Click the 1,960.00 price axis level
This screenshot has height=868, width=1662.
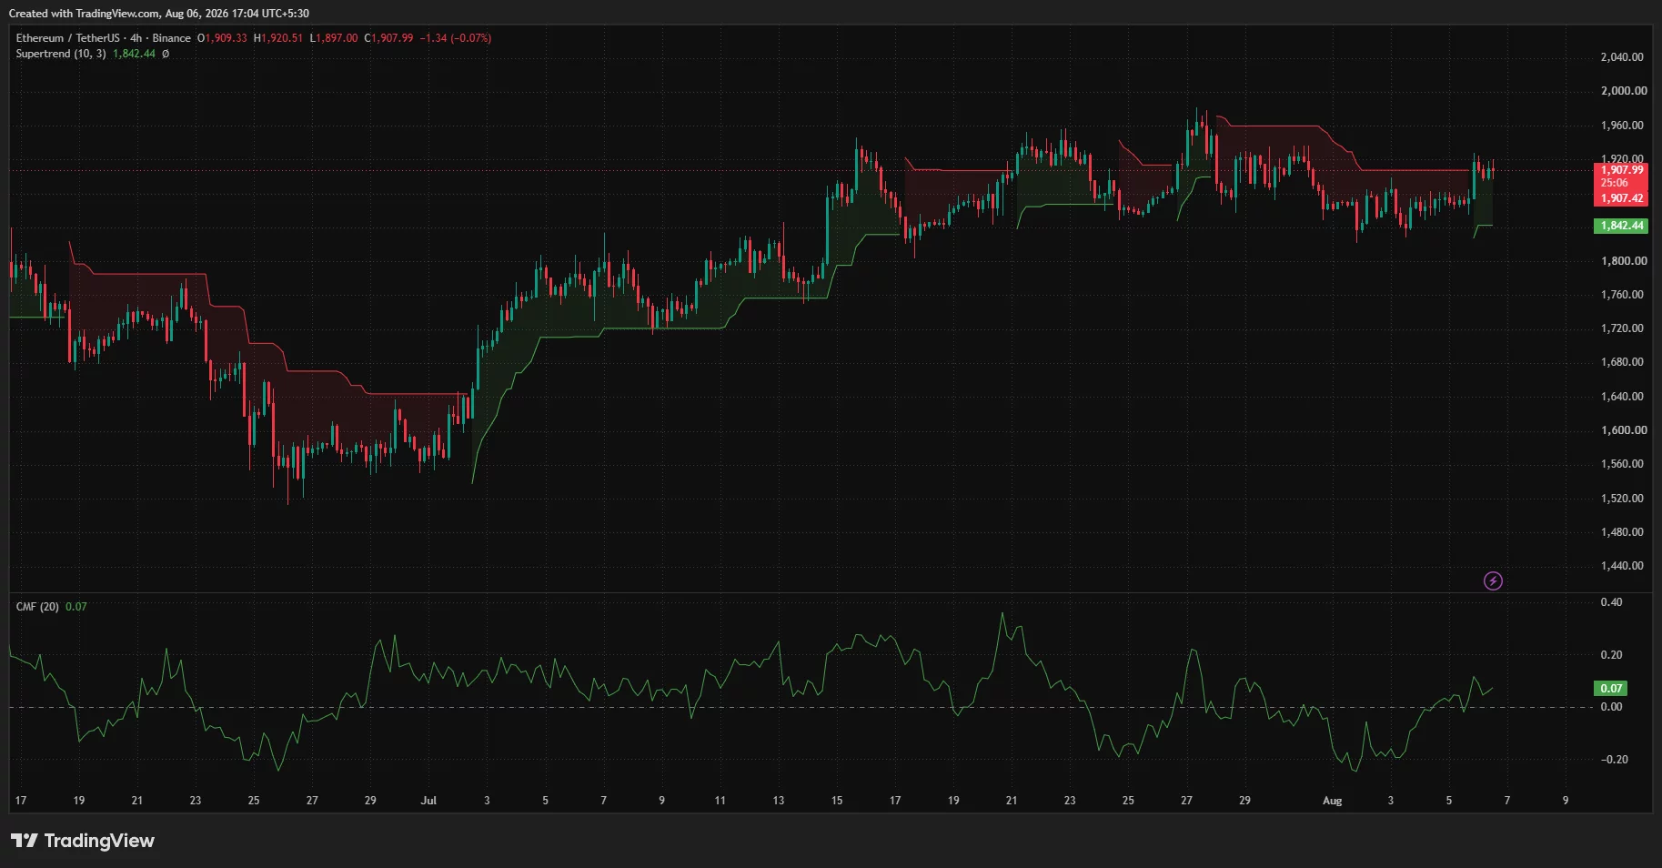point(1622,126)
